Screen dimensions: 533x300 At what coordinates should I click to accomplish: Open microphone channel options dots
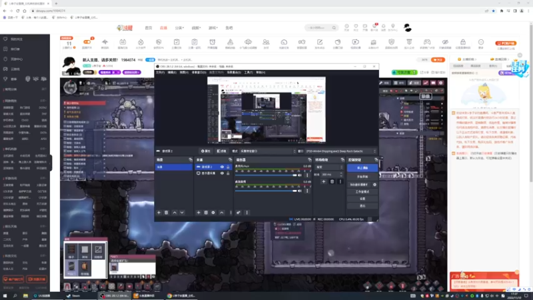click(307, 175)
